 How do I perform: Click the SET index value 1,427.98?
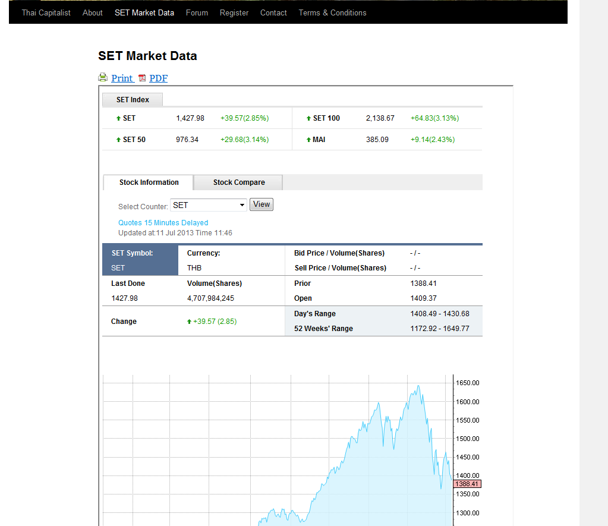pyautogui.click(x=190, y=118)
